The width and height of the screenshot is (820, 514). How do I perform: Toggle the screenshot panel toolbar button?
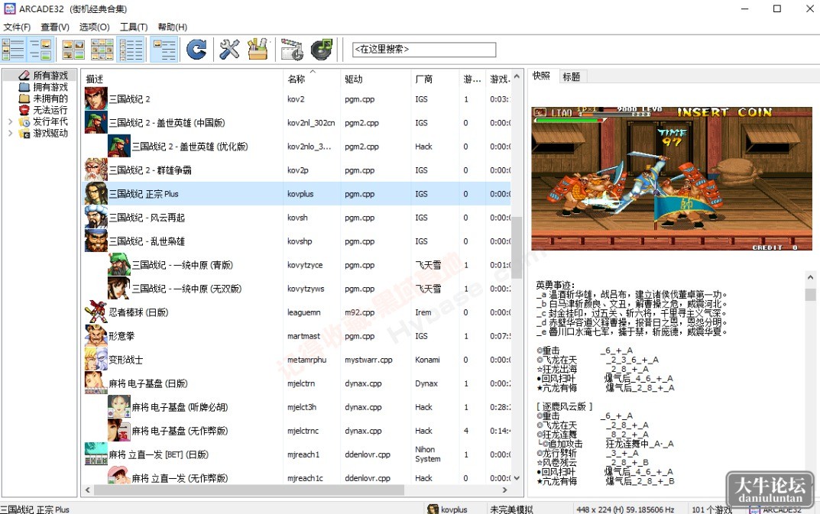pyautogui.click(x=41, y=50)
